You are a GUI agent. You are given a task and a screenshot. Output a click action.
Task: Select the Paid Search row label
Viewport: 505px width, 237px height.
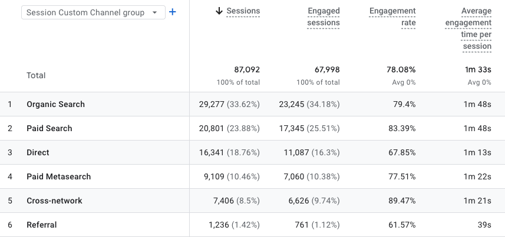tap(49, 128)
